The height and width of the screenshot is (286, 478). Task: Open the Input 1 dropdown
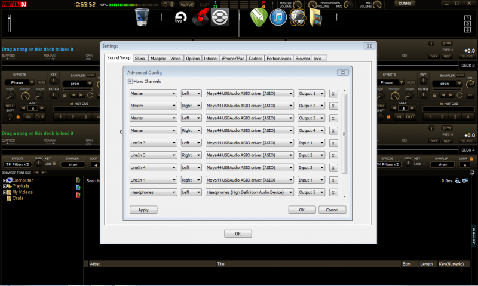311,143
